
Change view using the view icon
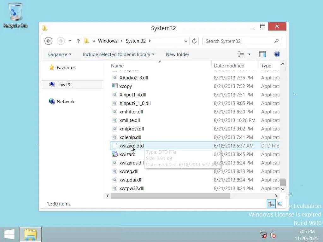(x=241, y=54)
